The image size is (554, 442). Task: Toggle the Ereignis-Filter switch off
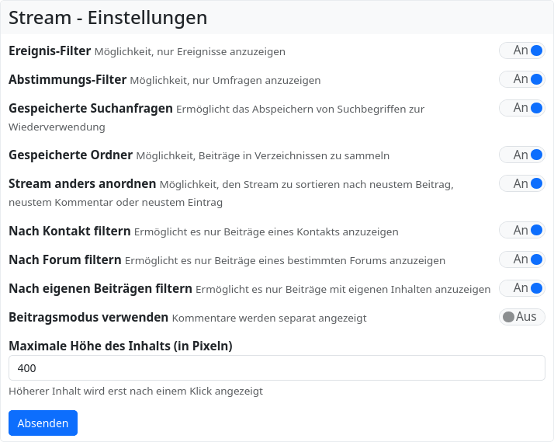(522, 50)
